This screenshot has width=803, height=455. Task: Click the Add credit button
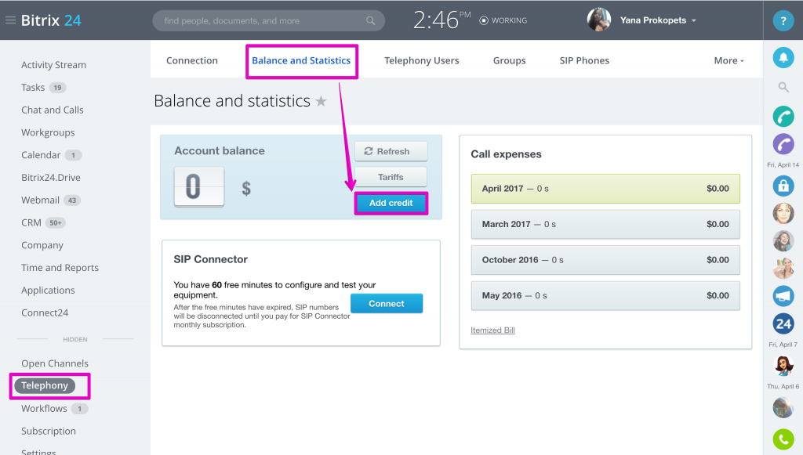(391, 203)
